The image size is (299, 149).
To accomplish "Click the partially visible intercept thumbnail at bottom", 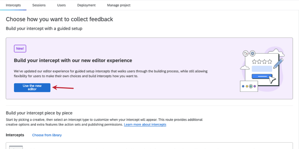I will click(x=16, y=147).
